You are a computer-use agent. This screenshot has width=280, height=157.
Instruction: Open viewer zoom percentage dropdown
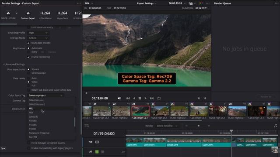[x=89, y=3]
